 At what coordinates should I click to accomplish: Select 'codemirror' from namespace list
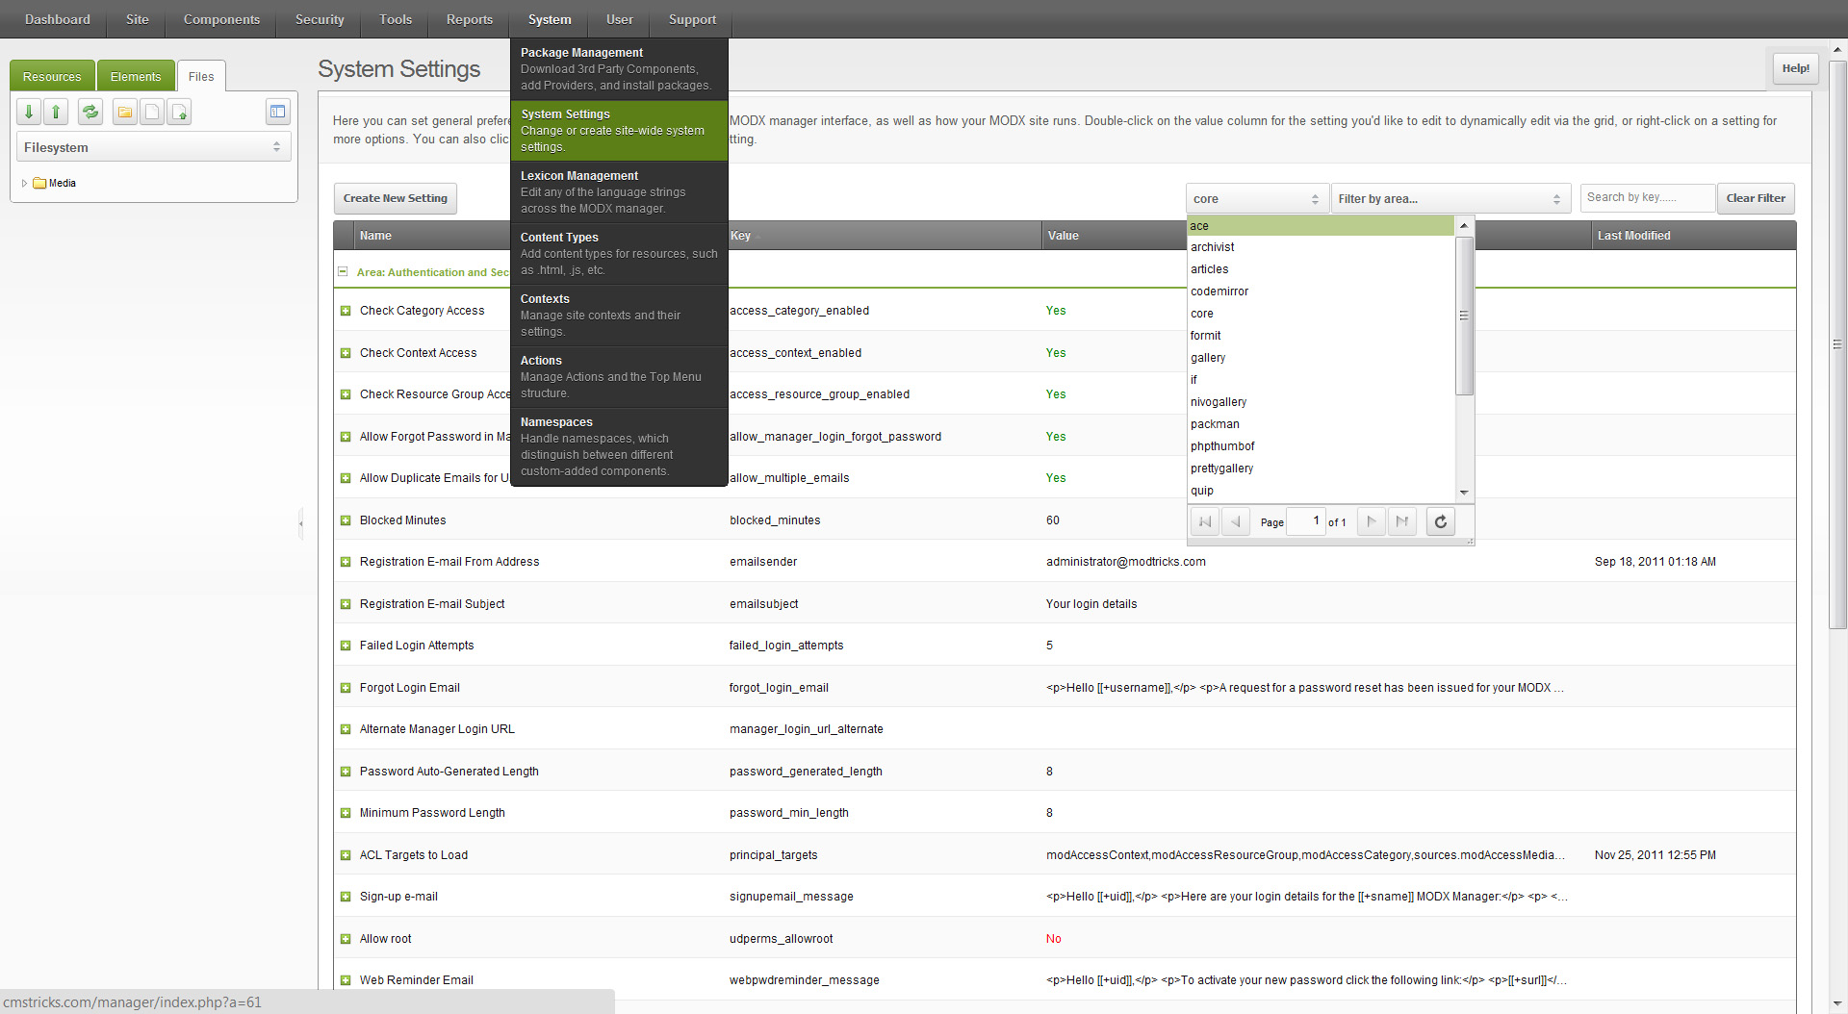coord(1321,292)
